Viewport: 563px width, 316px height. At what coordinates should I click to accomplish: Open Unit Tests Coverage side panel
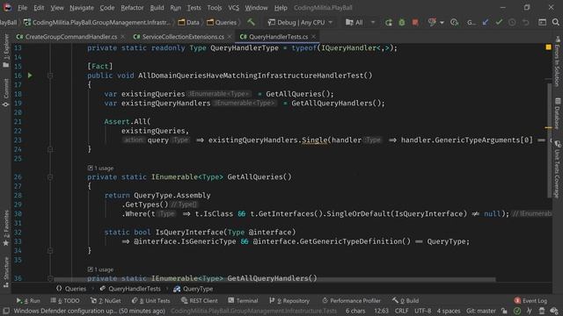(557, 169)
